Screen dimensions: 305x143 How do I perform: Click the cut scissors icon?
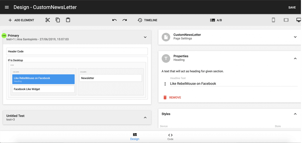click(48, 20)
